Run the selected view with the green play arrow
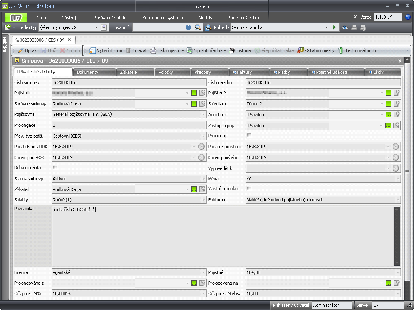This screenshot has height=310, width=414. click(x=334, y=27)
